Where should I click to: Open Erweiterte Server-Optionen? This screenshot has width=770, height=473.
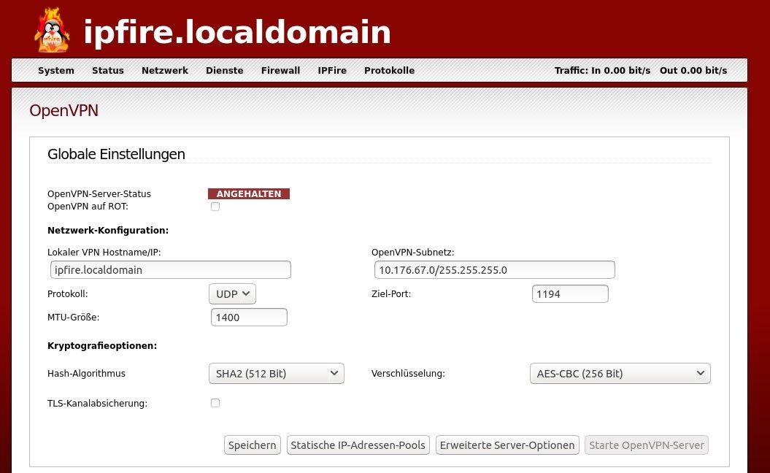pos(507,445)
